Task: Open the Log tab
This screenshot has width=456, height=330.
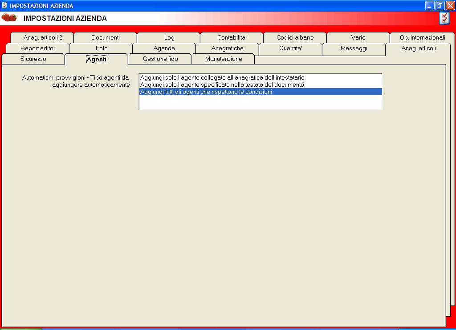Action: point(169,37)
